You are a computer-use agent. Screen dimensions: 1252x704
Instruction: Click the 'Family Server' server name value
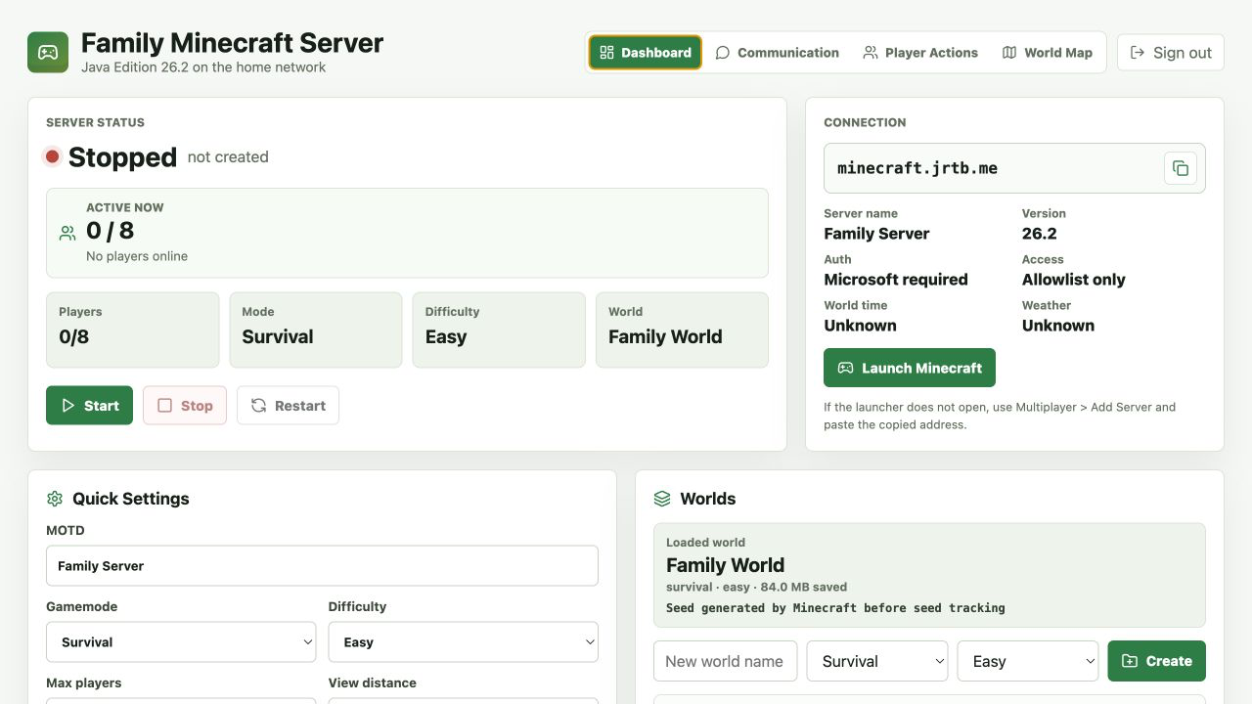[x=876, y=234]
